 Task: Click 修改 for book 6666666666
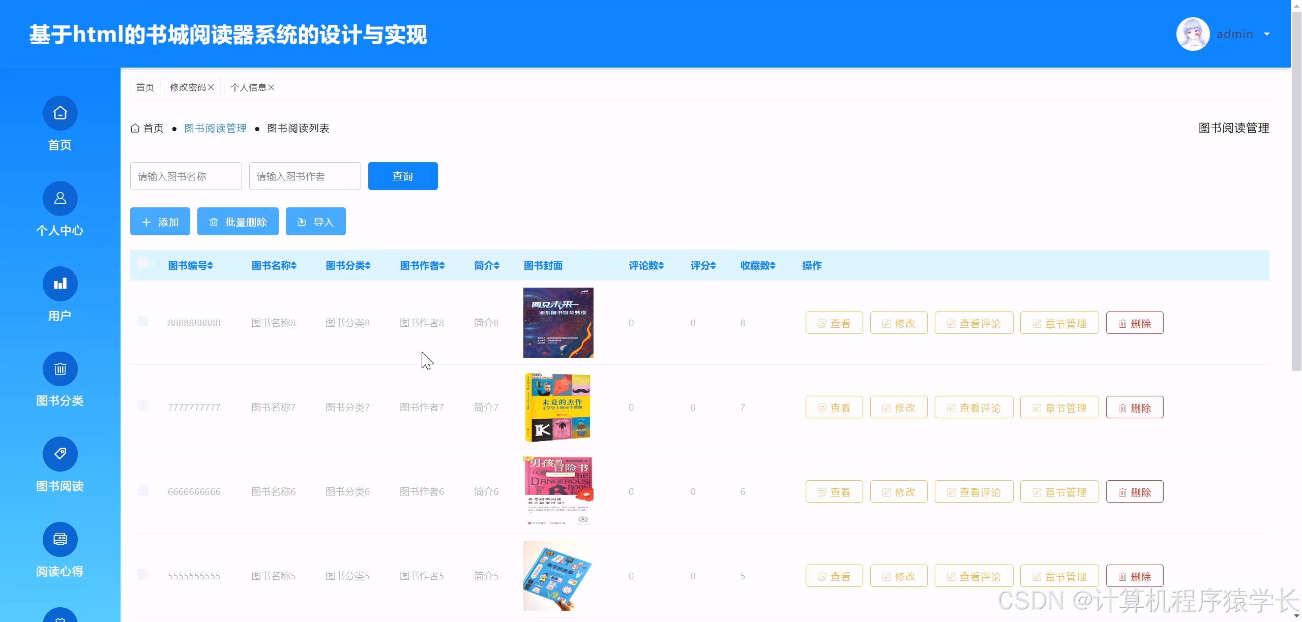(899, 492)
